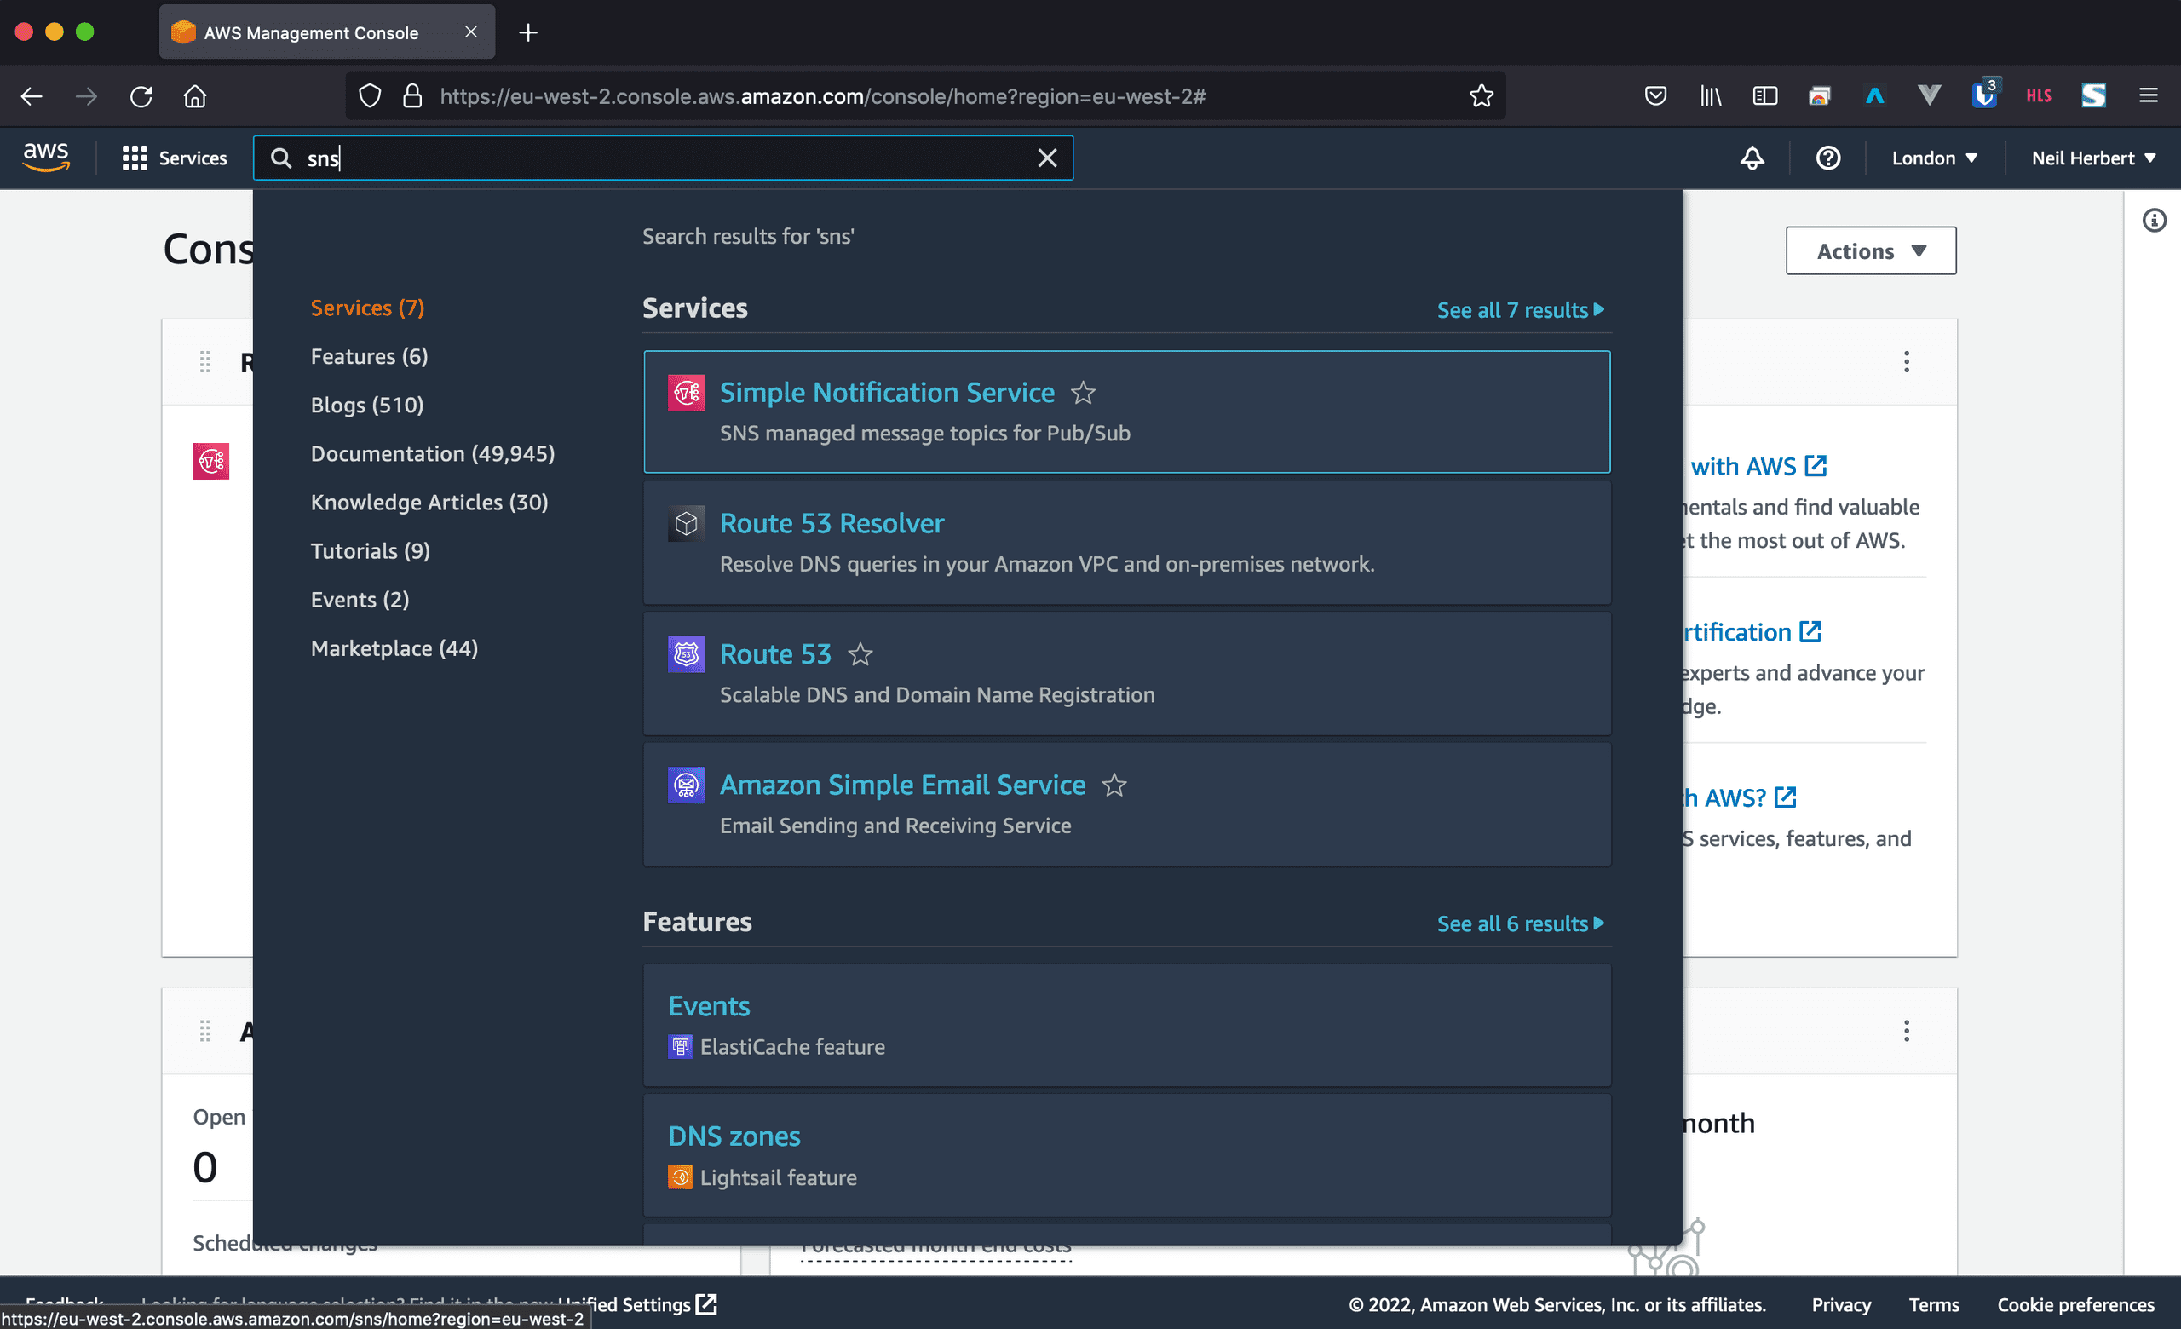Close the AWS Management Console tab
The width and height of the screenshot is (2181, 1329).
[471, 32]
